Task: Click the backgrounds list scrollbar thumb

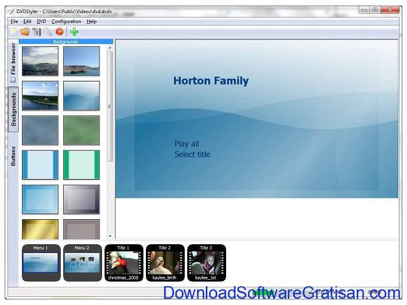Action: 110,106
